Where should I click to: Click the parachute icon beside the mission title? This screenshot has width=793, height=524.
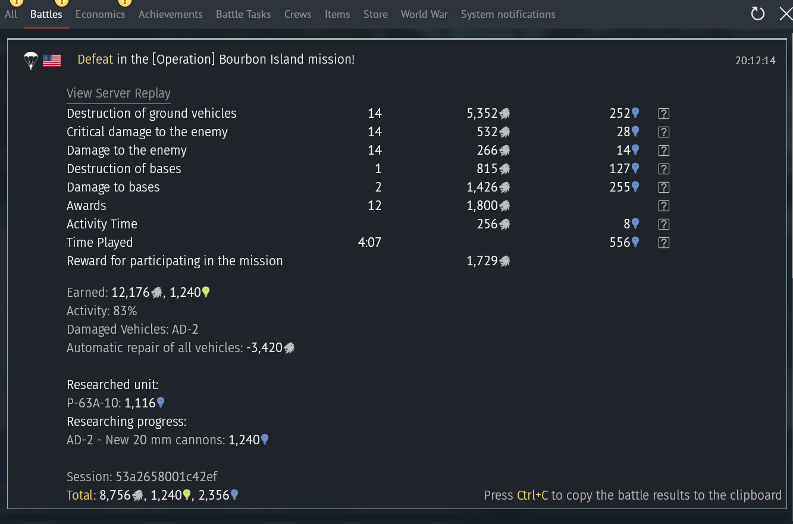coord(31,60)
